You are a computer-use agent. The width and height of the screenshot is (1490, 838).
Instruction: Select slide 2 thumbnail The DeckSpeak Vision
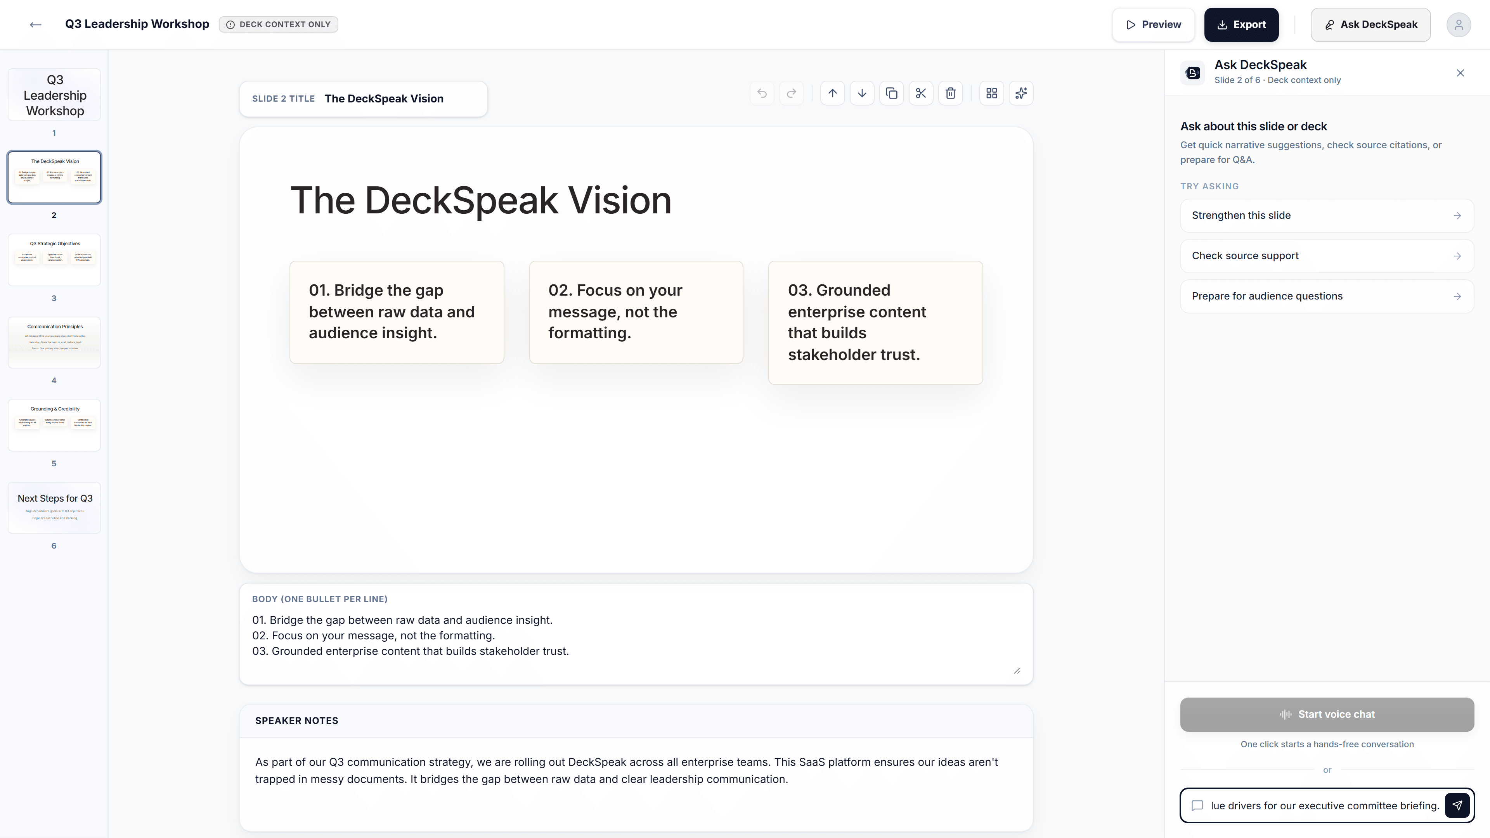[x=54, y=177]
